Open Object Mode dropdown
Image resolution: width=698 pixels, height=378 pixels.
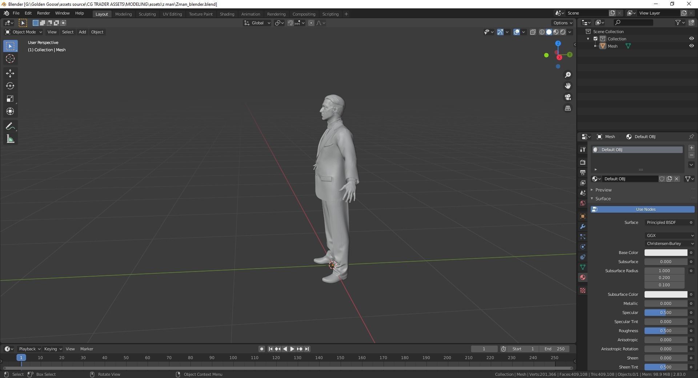(x=23, y=32)
